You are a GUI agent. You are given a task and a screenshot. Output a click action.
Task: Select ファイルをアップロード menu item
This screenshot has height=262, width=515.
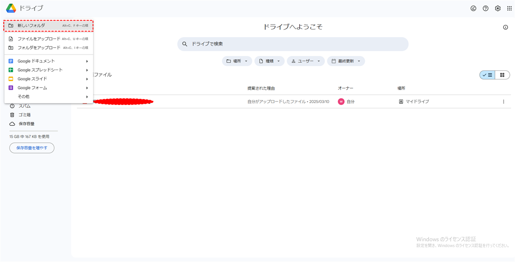pyautogui.click(x=48, y=39)
